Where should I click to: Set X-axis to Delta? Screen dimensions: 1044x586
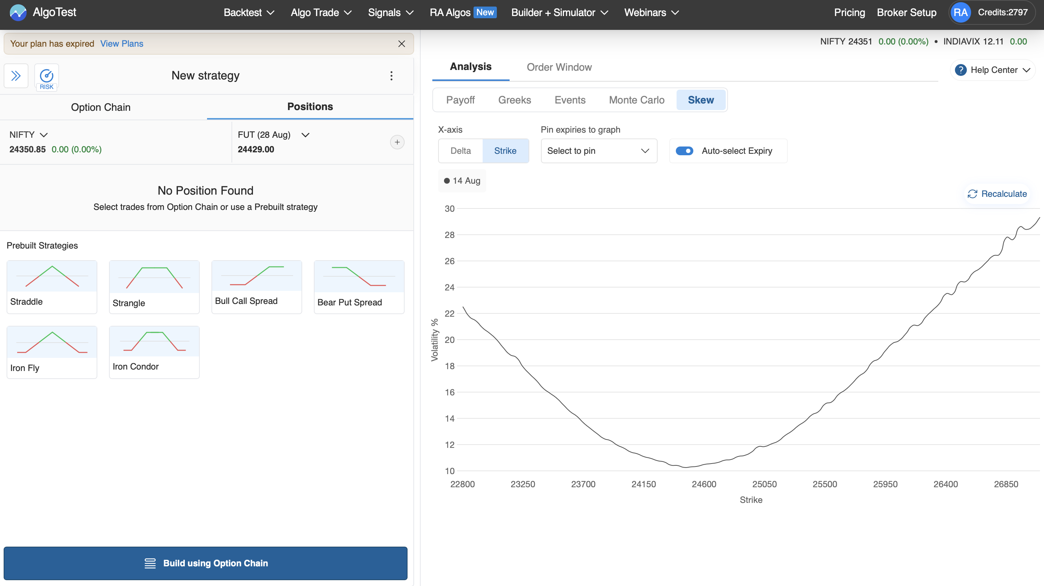pyautogui.click(x=460, y=151)
